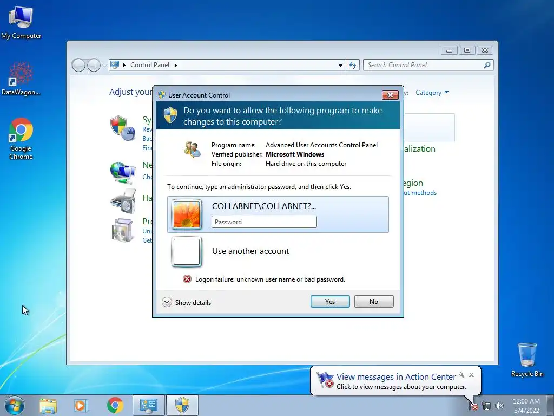Open the volume speaker tray icon
Viewport: 554px width, 416px height.
tap(499, 406)
